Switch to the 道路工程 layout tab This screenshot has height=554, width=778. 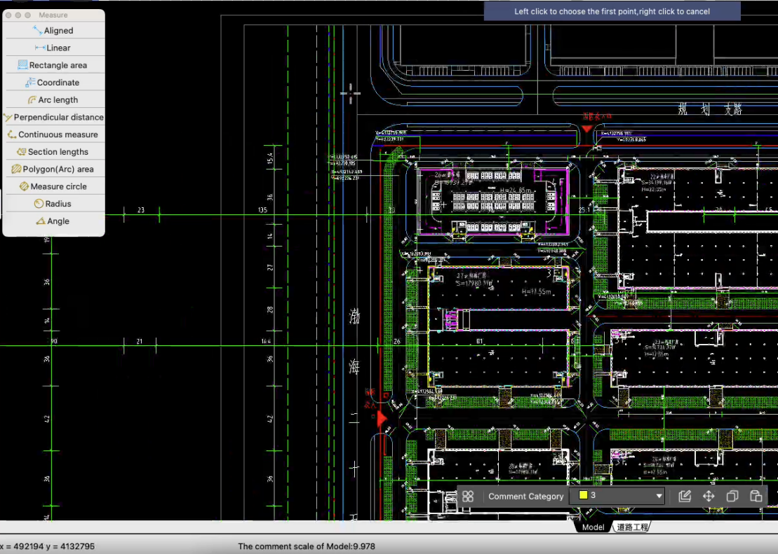tap(632, 527)
